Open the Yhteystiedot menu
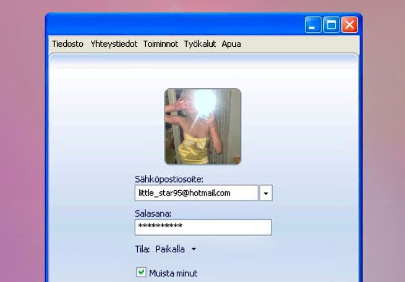The image size is (405, 282). point(114,44)
